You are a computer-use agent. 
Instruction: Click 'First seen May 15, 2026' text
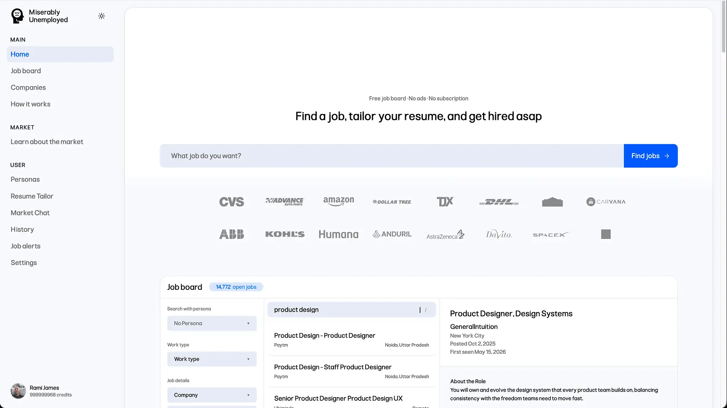(478, 352)
